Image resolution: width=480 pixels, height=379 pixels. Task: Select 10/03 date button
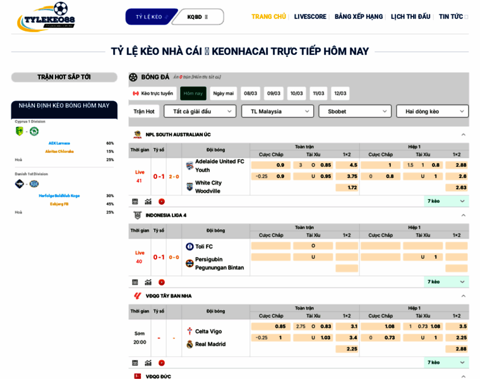coord(296,93)
